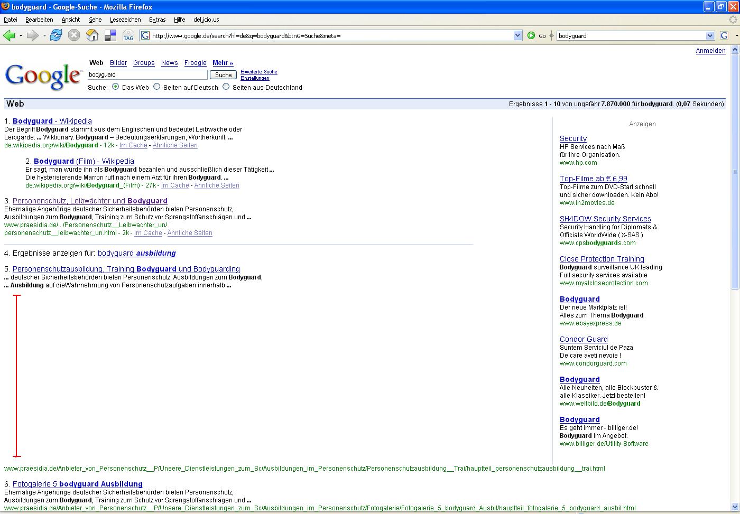Viewport: 740px width, 514px height.
Task: Click the TAG toolbar icon
Action: pos(128,35)
